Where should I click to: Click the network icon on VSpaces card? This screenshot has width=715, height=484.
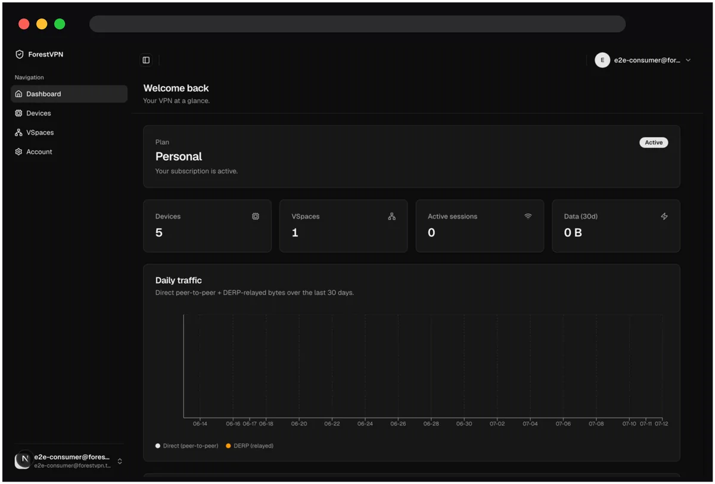[x=391, y=216]
